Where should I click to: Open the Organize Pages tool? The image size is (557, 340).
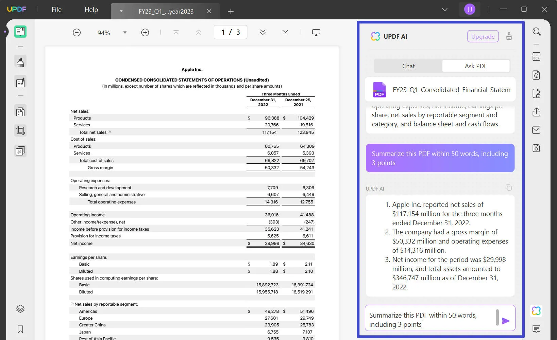click(20, 112)
